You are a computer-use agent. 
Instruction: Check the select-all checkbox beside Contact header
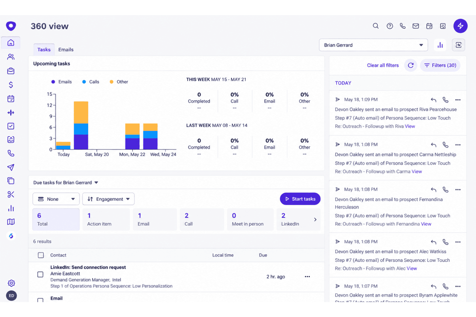pyautogui.click(x=41, y=255)
